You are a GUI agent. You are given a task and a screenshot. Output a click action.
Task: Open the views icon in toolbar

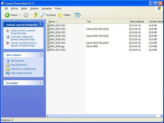(x=77, y=15)
